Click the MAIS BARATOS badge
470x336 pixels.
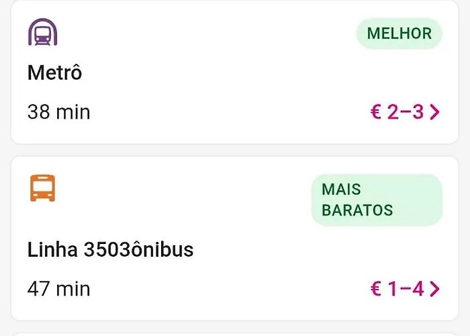377,200
